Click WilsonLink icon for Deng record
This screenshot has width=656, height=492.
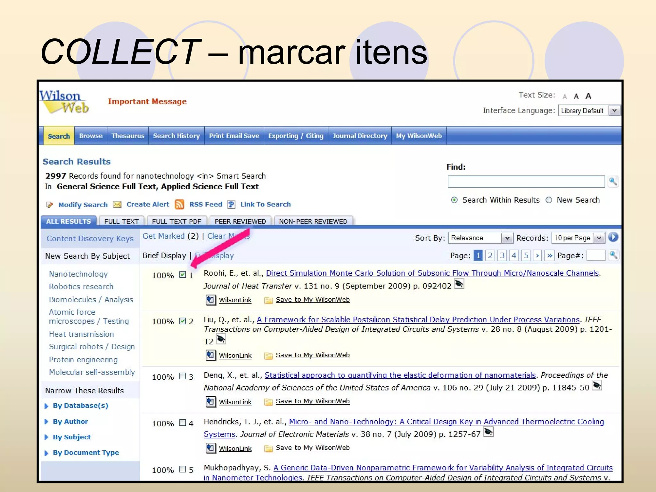pos(210,402)
